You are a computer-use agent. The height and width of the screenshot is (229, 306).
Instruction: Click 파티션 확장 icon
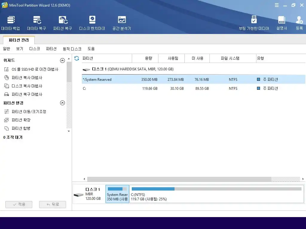pos(7,120)
